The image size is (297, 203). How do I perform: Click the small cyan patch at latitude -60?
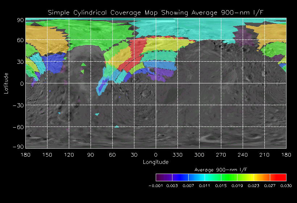coord(117,127)
